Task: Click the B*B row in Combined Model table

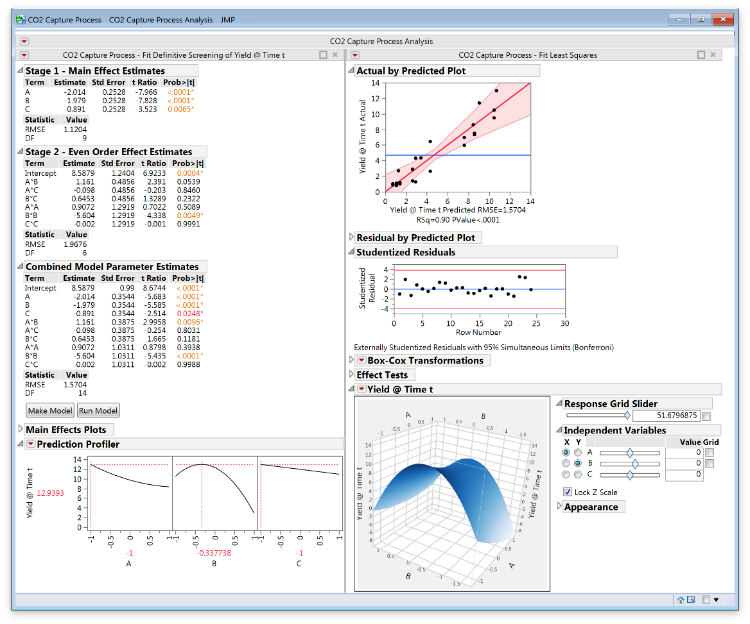Action: tap(114, 356)
